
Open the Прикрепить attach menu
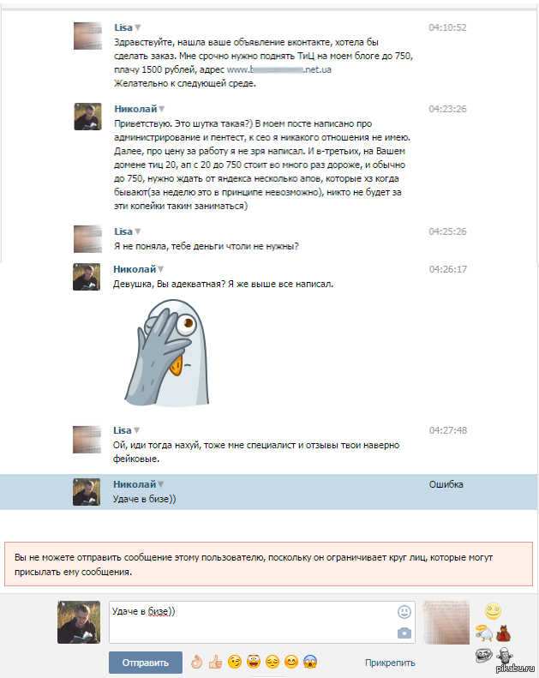tap(390, 663)
